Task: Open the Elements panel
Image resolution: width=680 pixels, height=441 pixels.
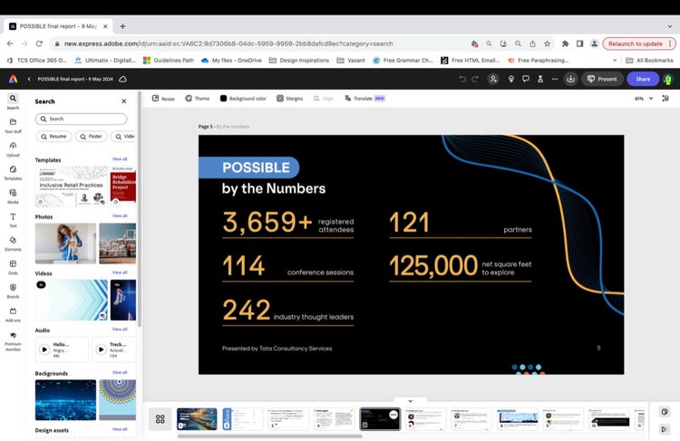Action: click(13, 243)
